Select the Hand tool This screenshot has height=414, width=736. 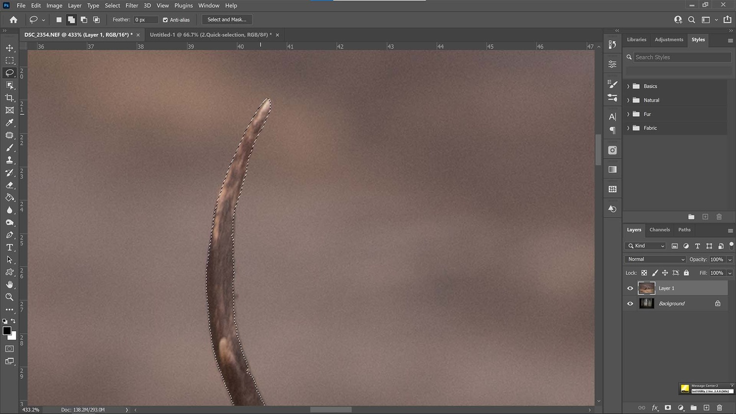tap(9, 285)
